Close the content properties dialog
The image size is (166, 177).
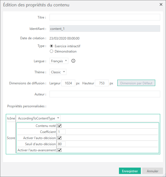point(161,4)
